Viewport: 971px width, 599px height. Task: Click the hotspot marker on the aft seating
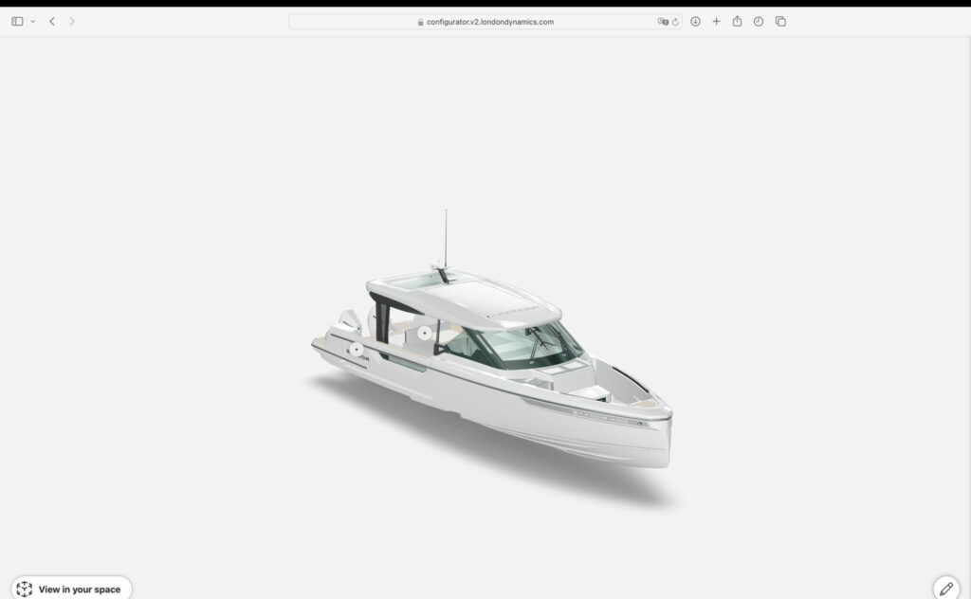pyautogui.click(x=424, y=334)
